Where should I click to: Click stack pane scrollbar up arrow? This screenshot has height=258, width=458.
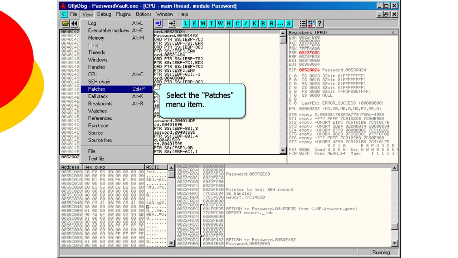point(395,168)
